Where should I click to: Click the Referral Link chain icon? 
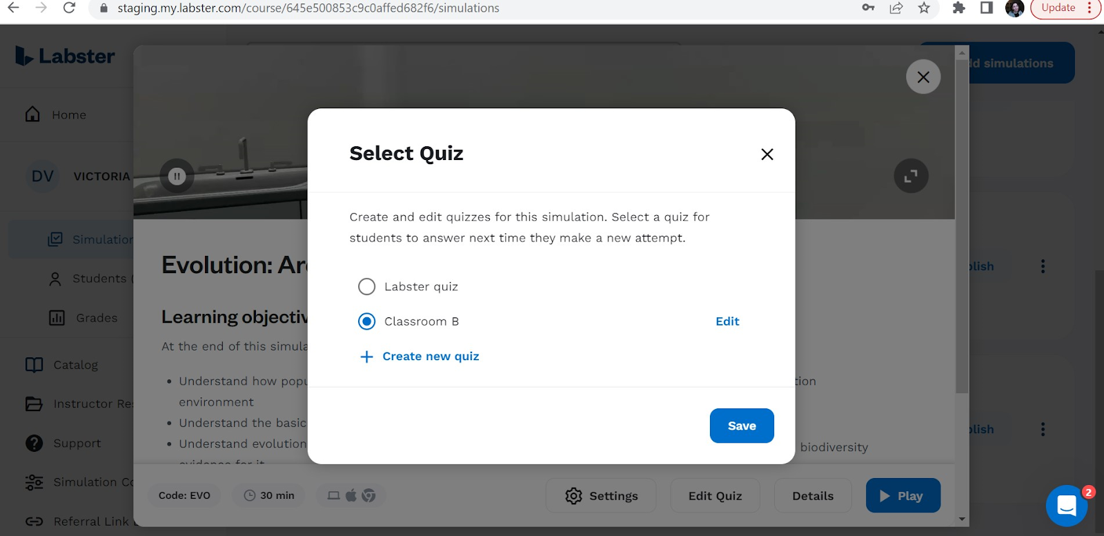click(x=33, y=521)
